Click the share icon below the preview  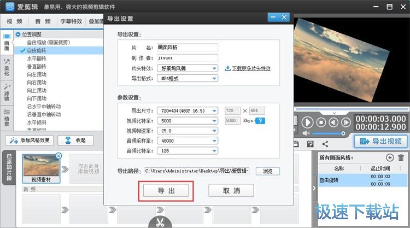tap(325, 144)
